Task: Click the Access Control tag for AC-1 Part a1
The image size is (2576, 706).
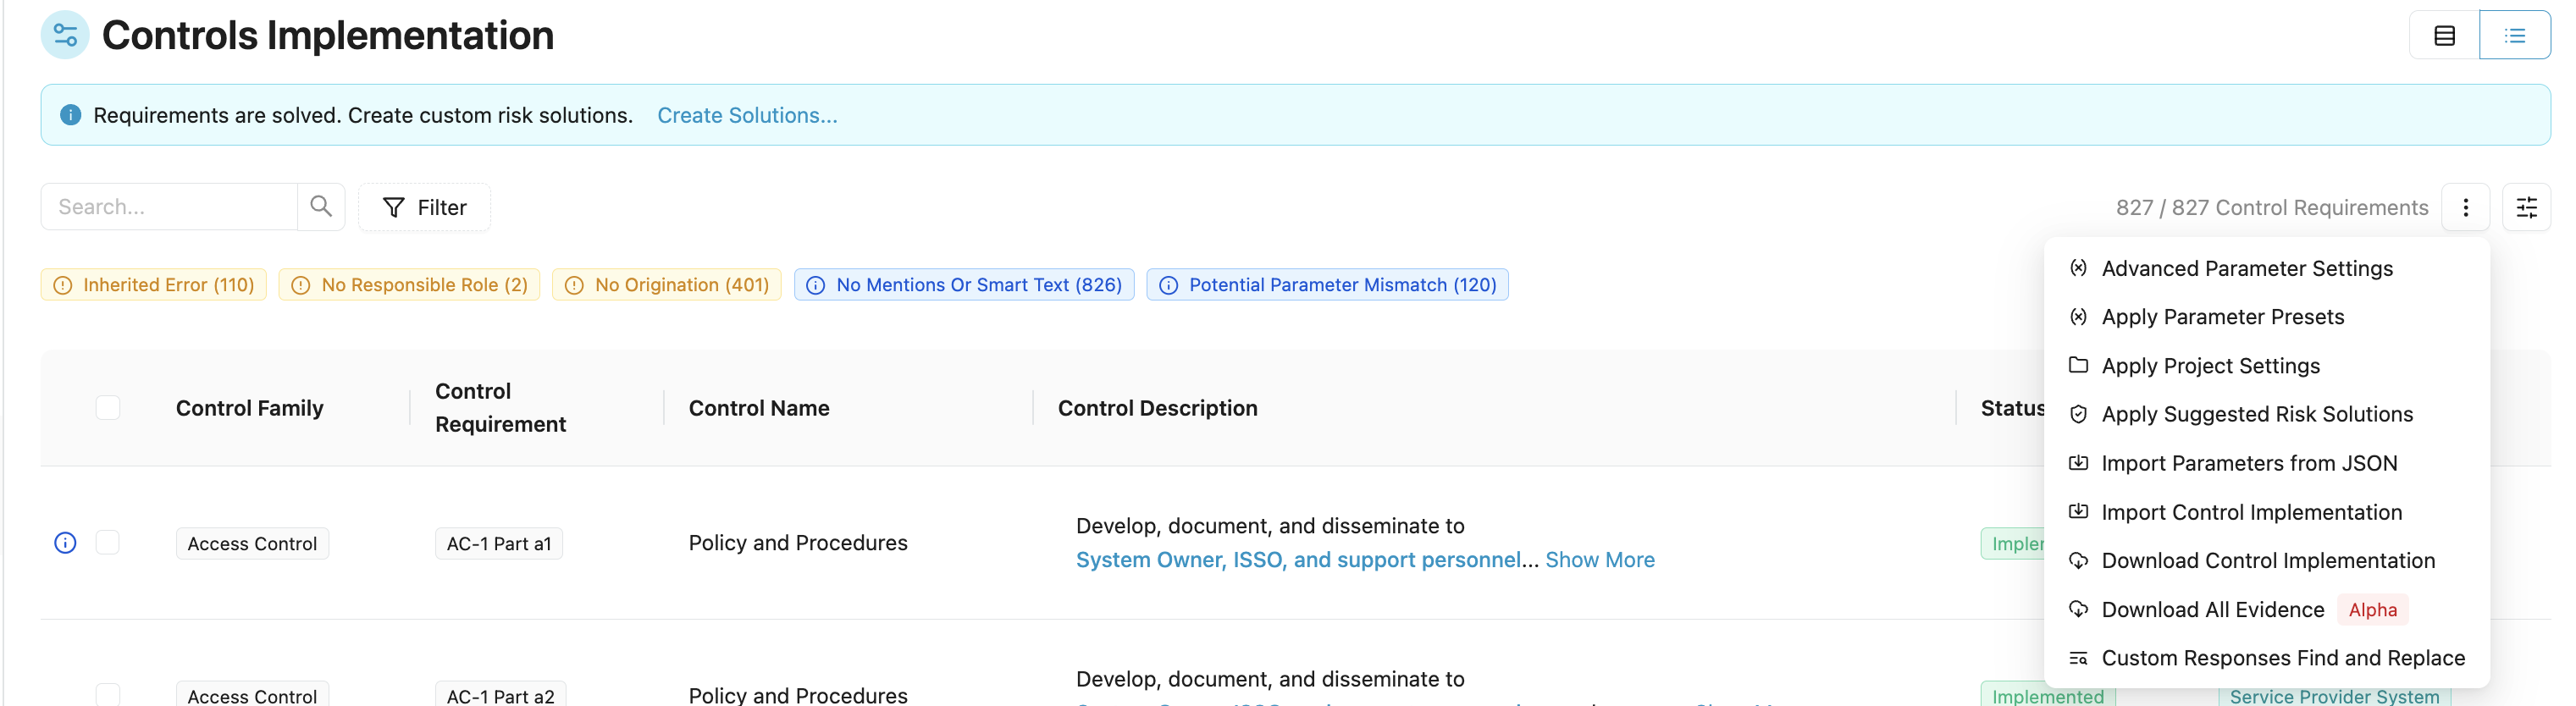Action: pos(252,543)
